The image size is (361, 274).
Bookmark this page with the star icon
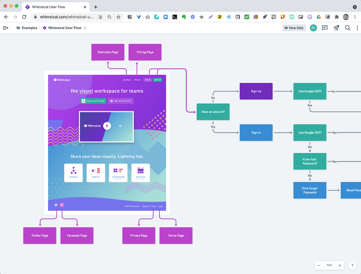click(118, 17)
